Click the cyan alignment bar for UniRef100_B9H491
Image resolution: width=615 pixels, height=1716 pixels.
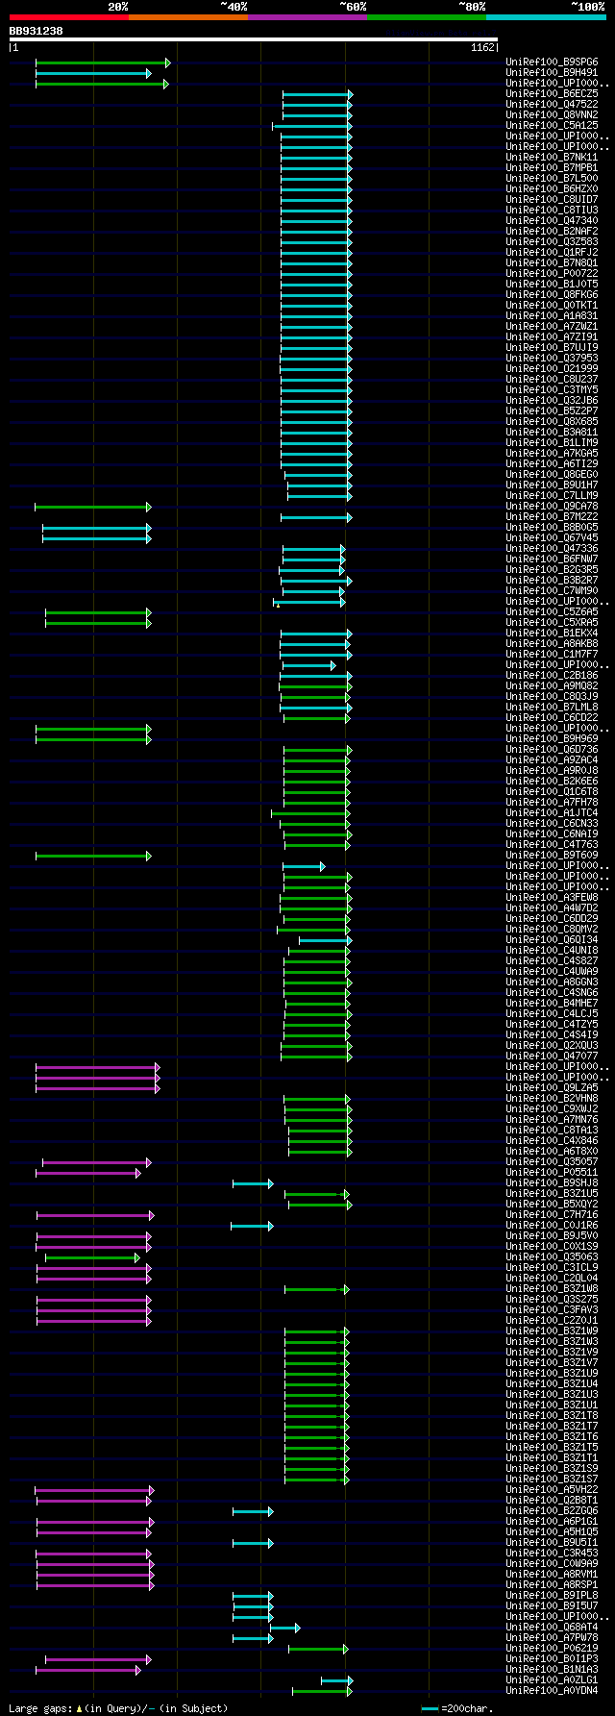pyautogui.click(x=93, y=73)
